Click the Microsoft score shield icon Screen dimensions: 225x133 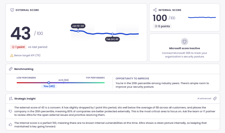[184, 41]
